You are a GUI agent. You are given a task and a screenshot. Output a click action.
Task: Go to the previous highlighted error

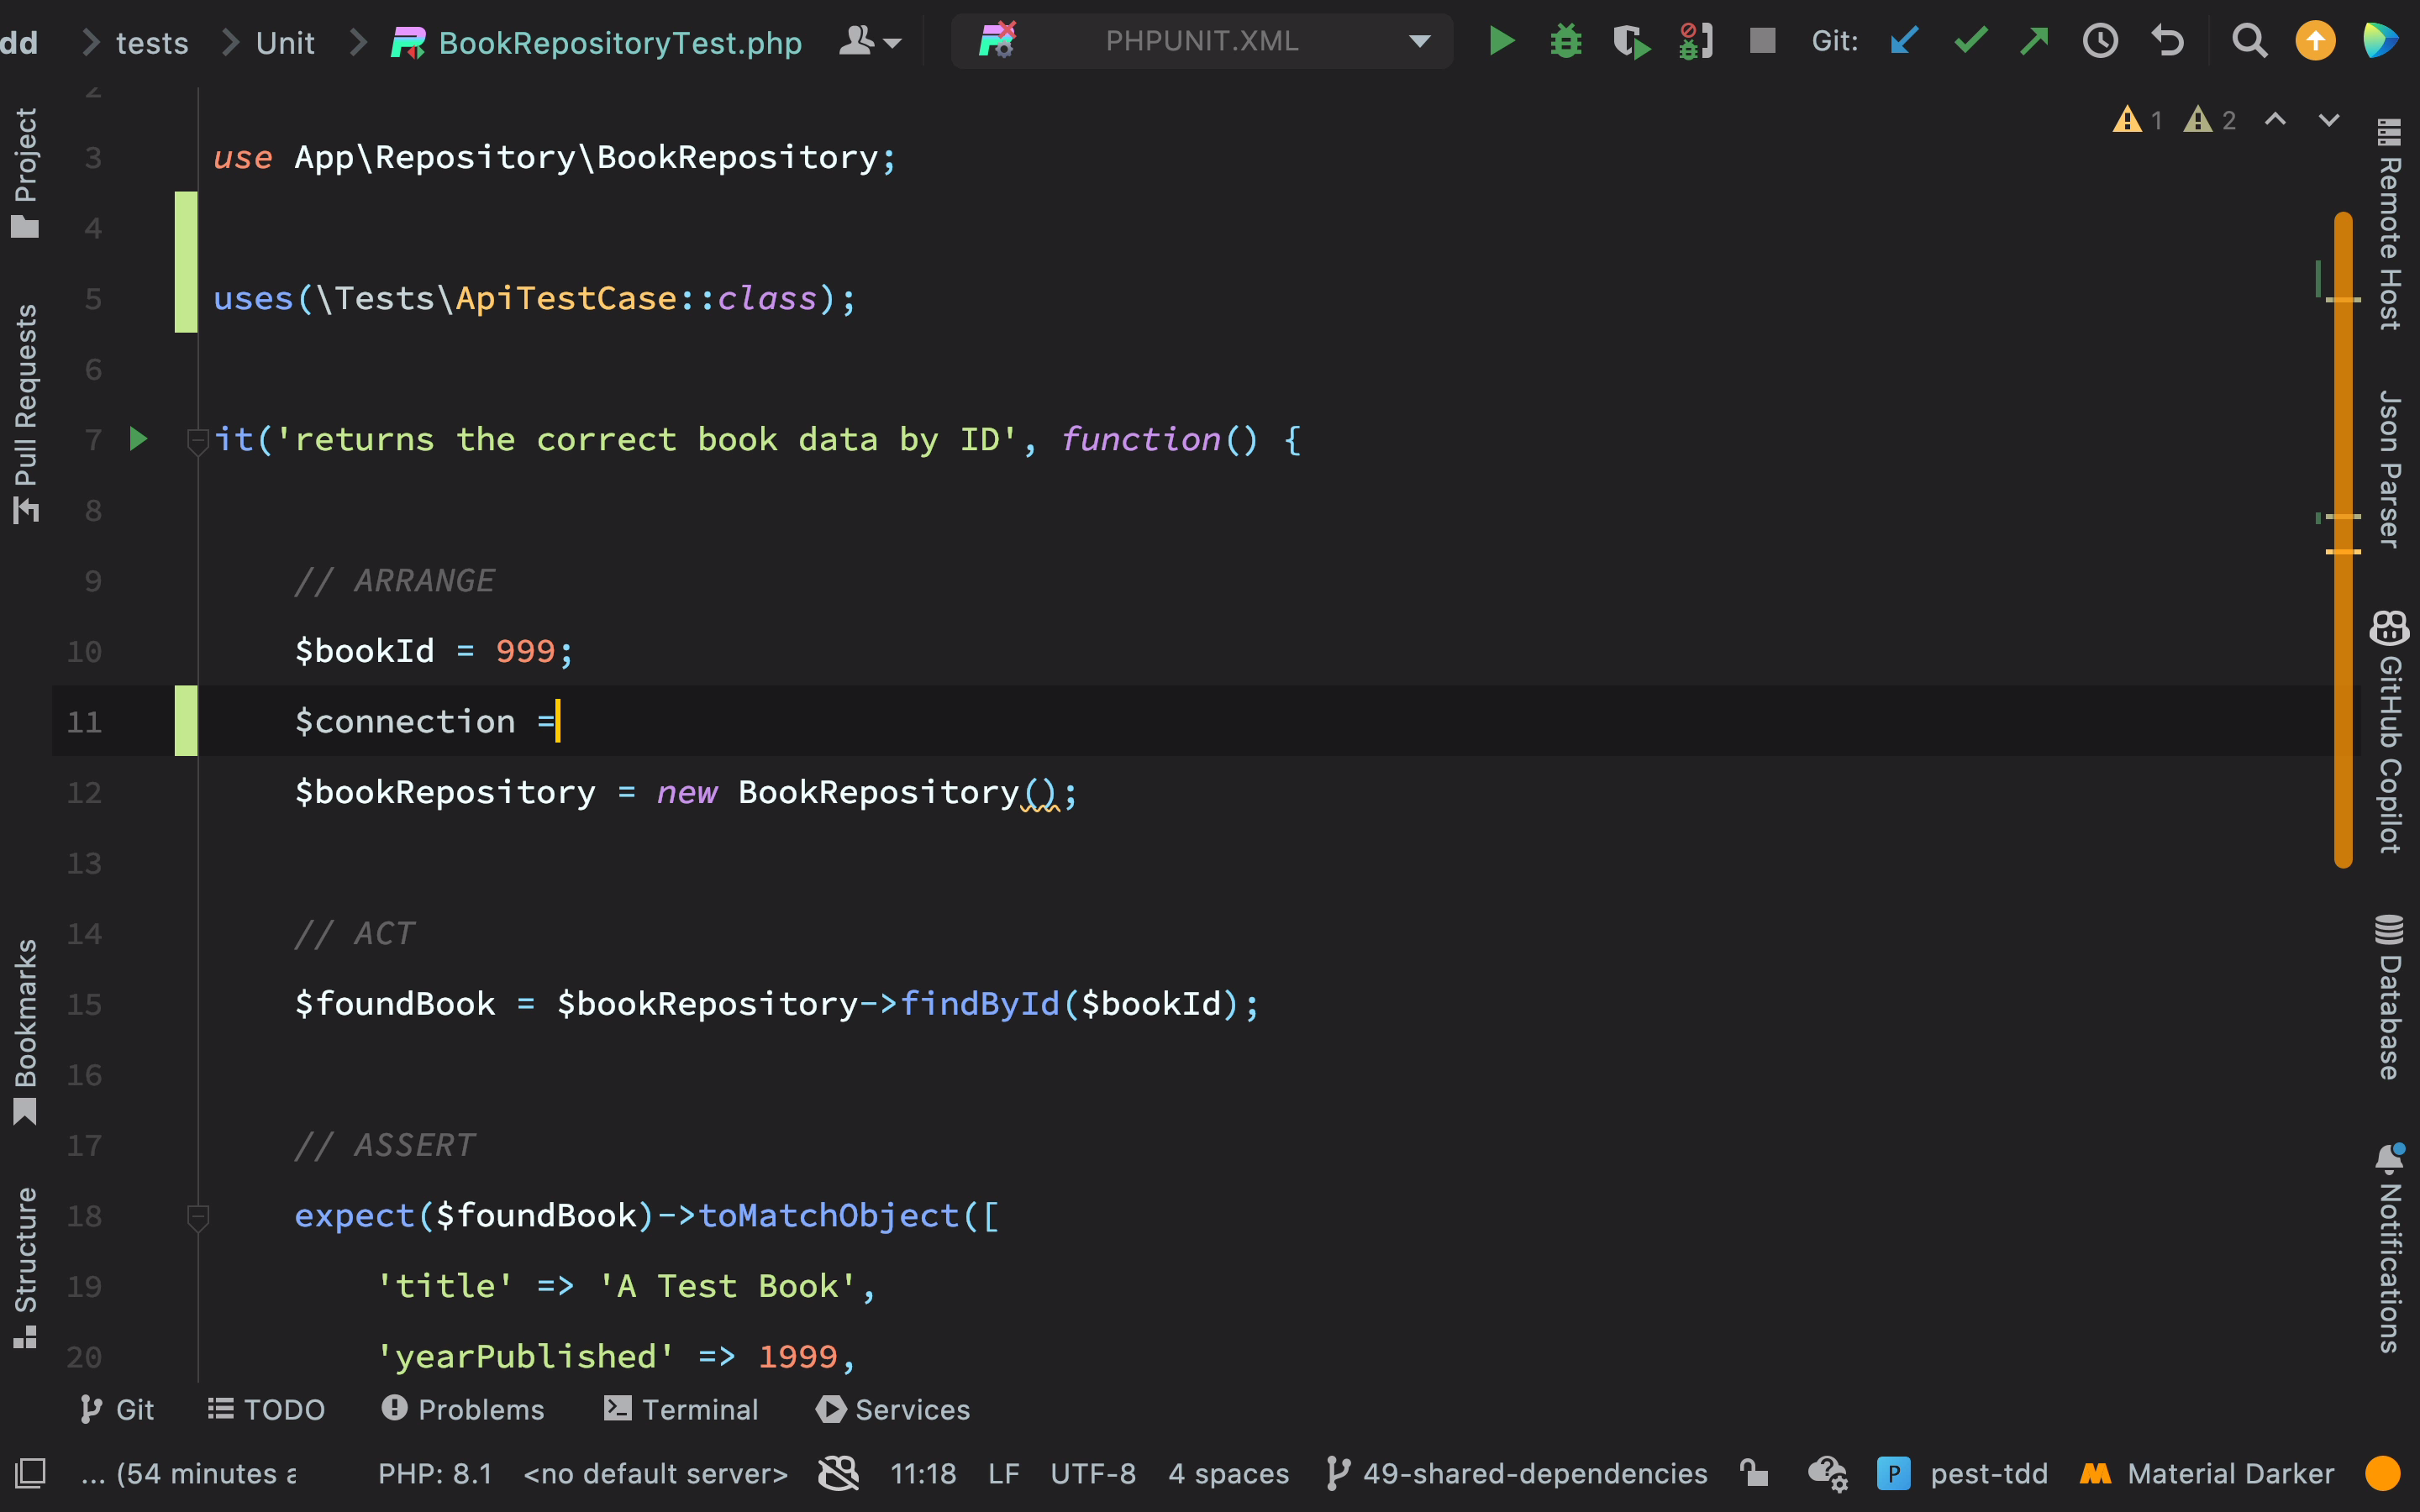[x=2275, y=120]
